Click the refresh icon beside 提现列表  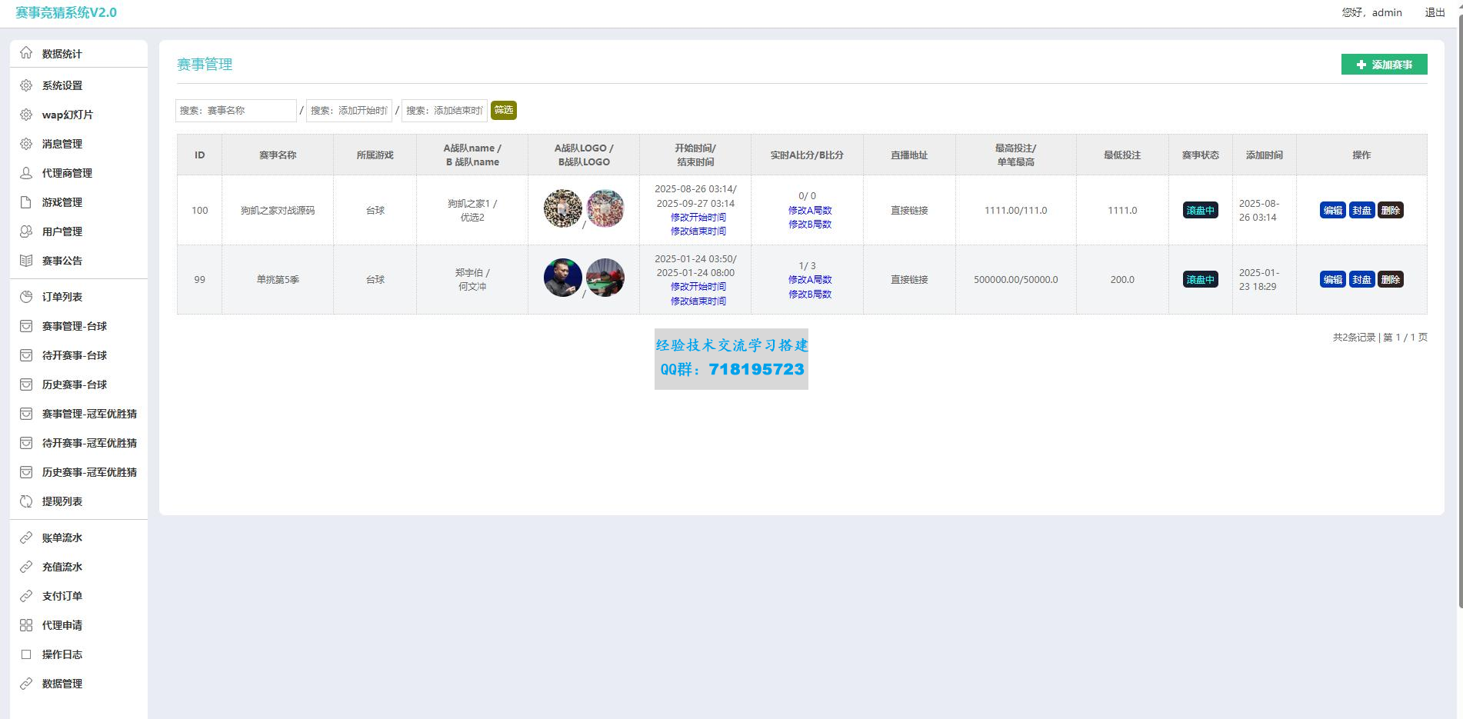point(26,501)
